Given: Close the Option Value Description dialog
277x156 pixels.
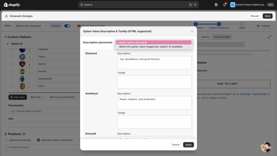Looking at the screenshot, I should click(192, 31).
